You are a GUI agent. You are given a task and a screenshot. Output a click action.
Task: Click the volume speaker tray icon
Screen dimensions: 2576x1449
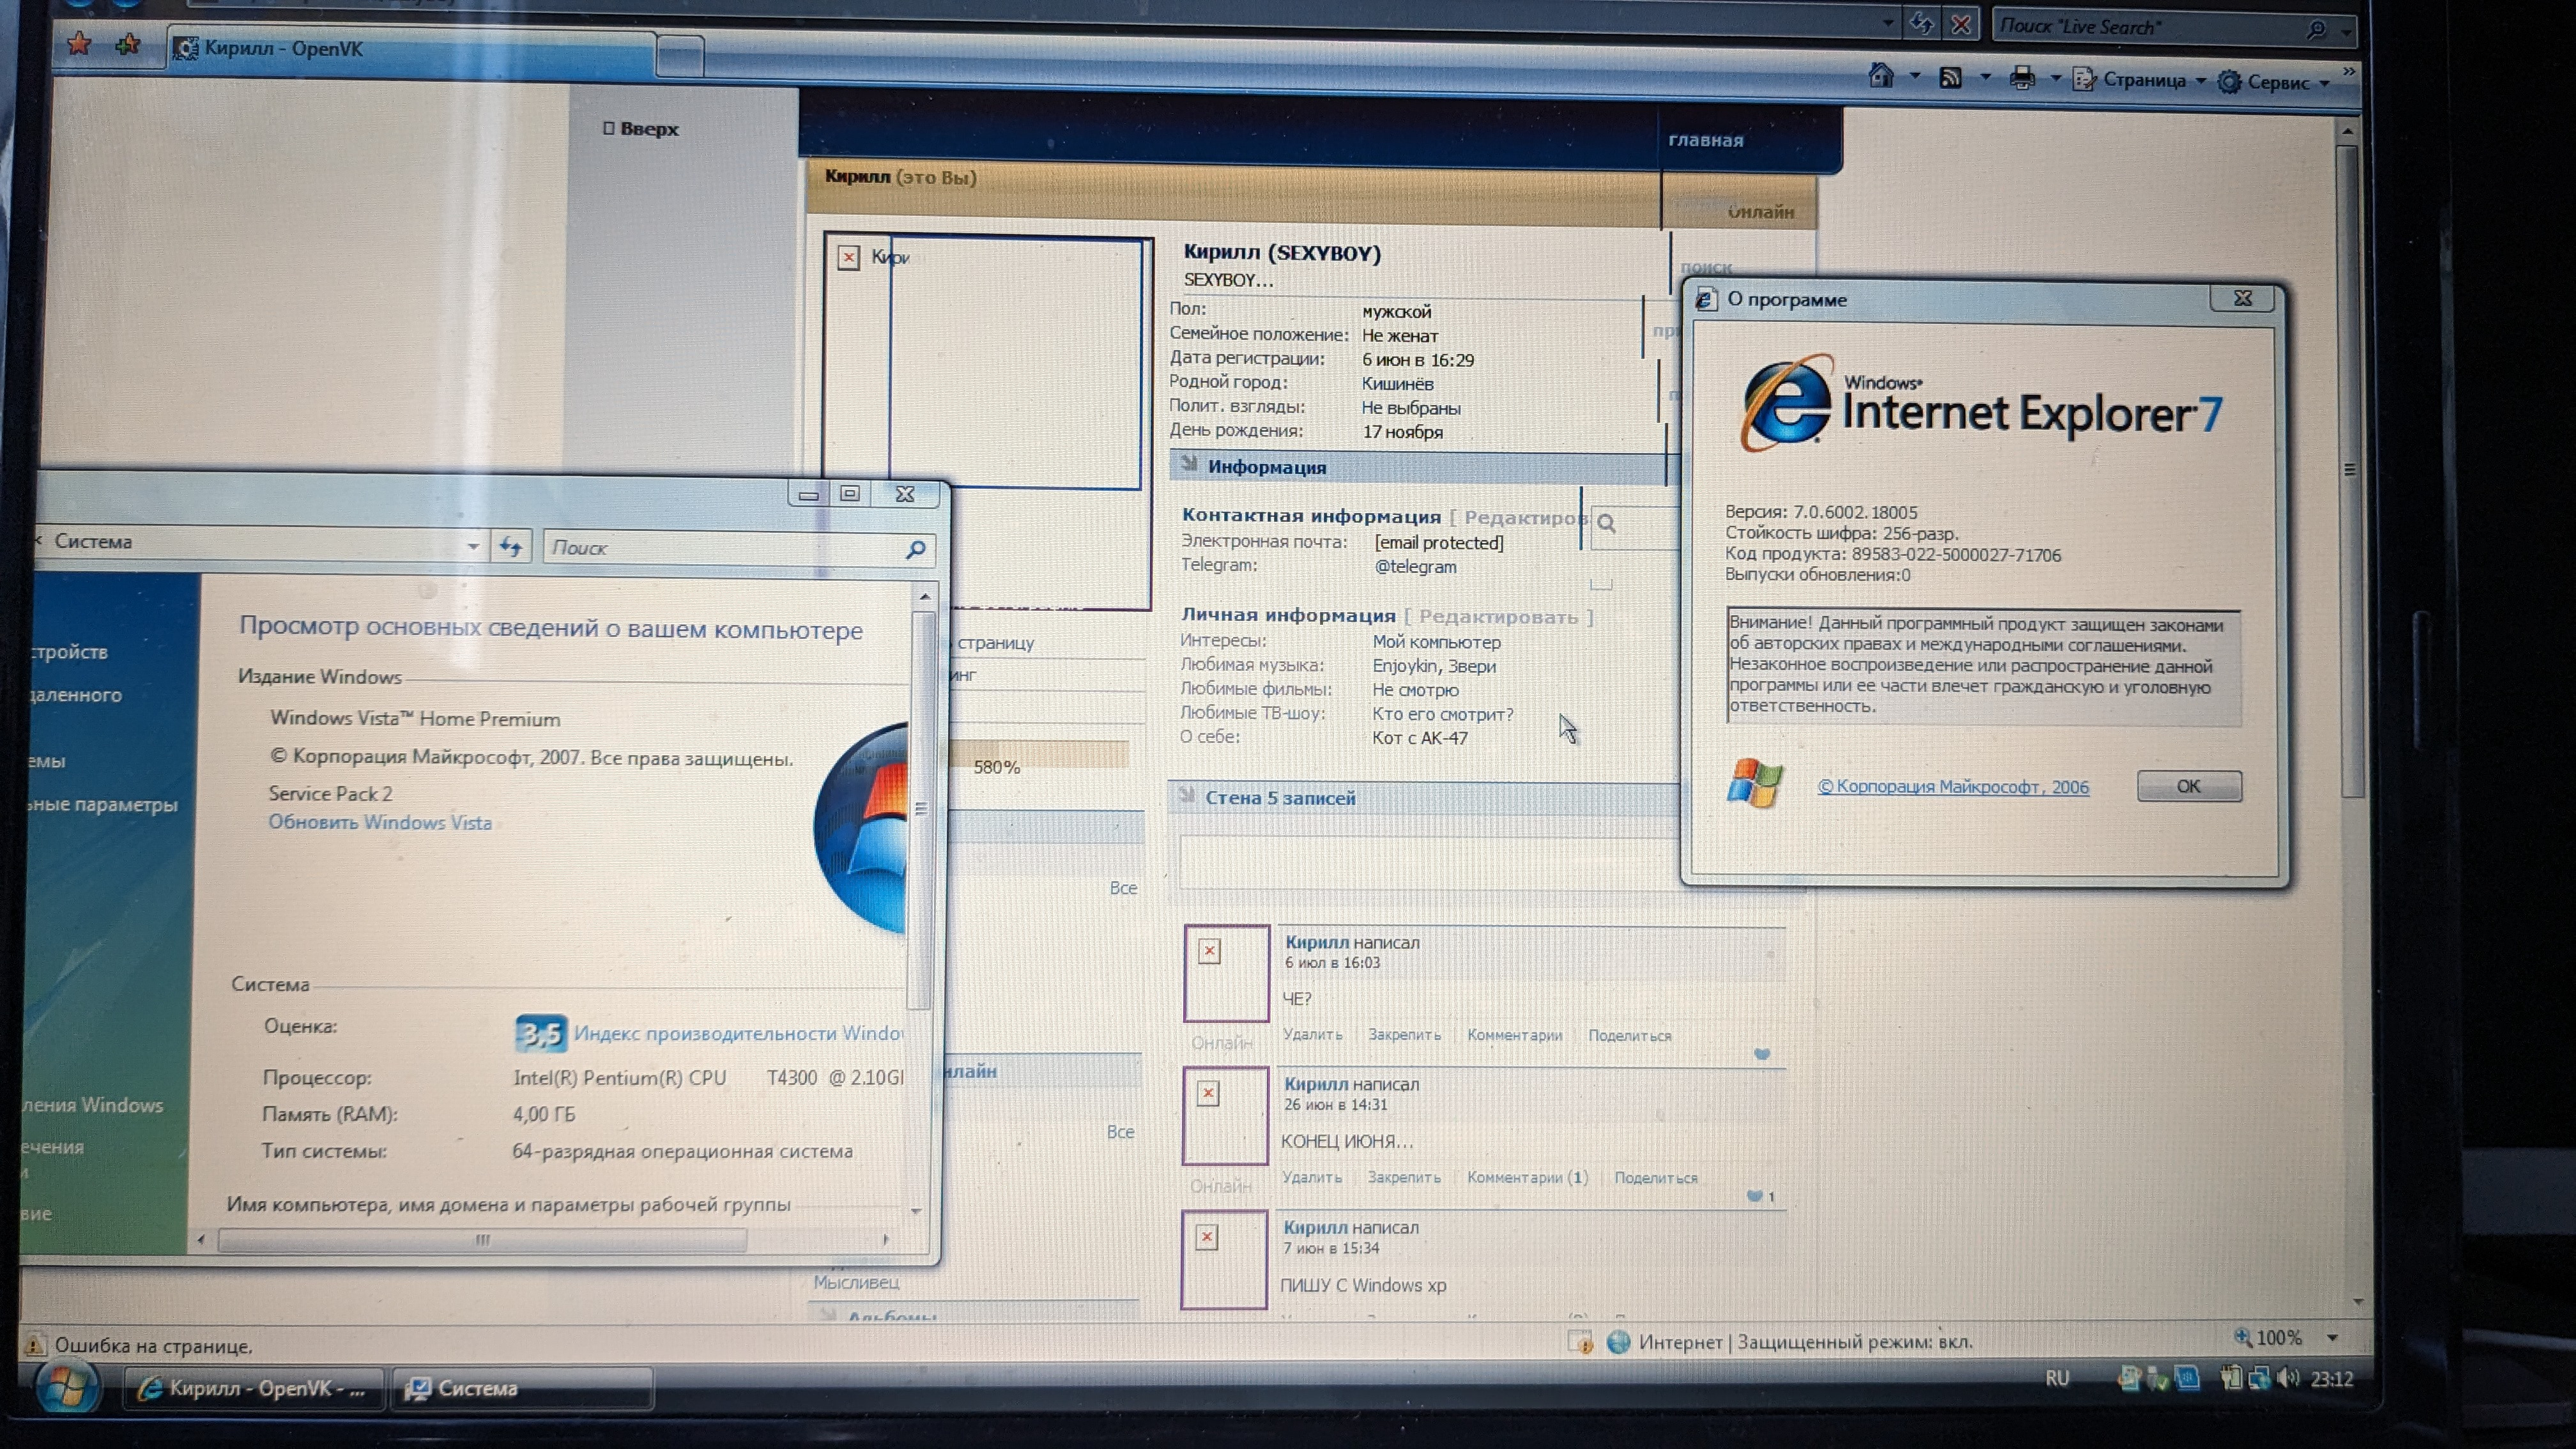click(x=2287, y=1378)
